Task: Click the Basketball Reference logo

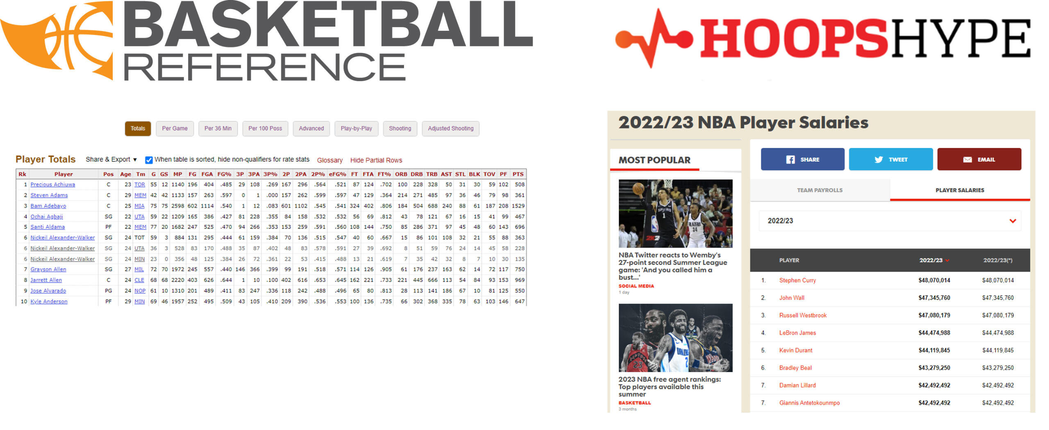Action: pyautogui.click(x=266, y=41)
